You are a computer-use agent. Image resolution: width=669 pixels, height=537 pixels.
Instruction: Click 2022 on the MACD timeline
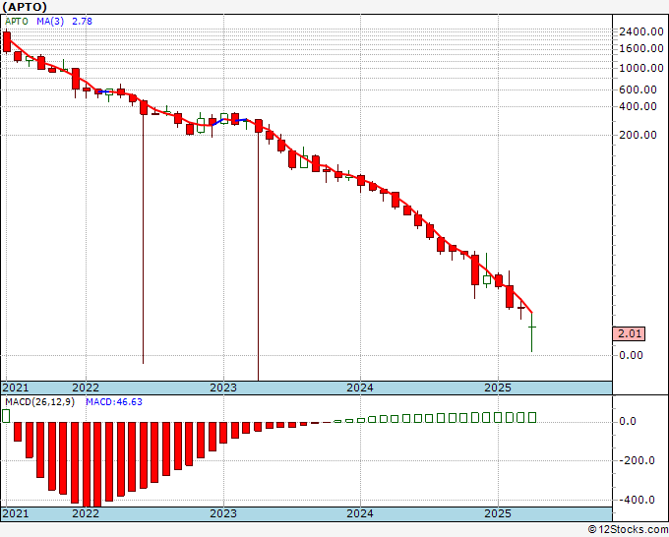(x=86, y=513)
